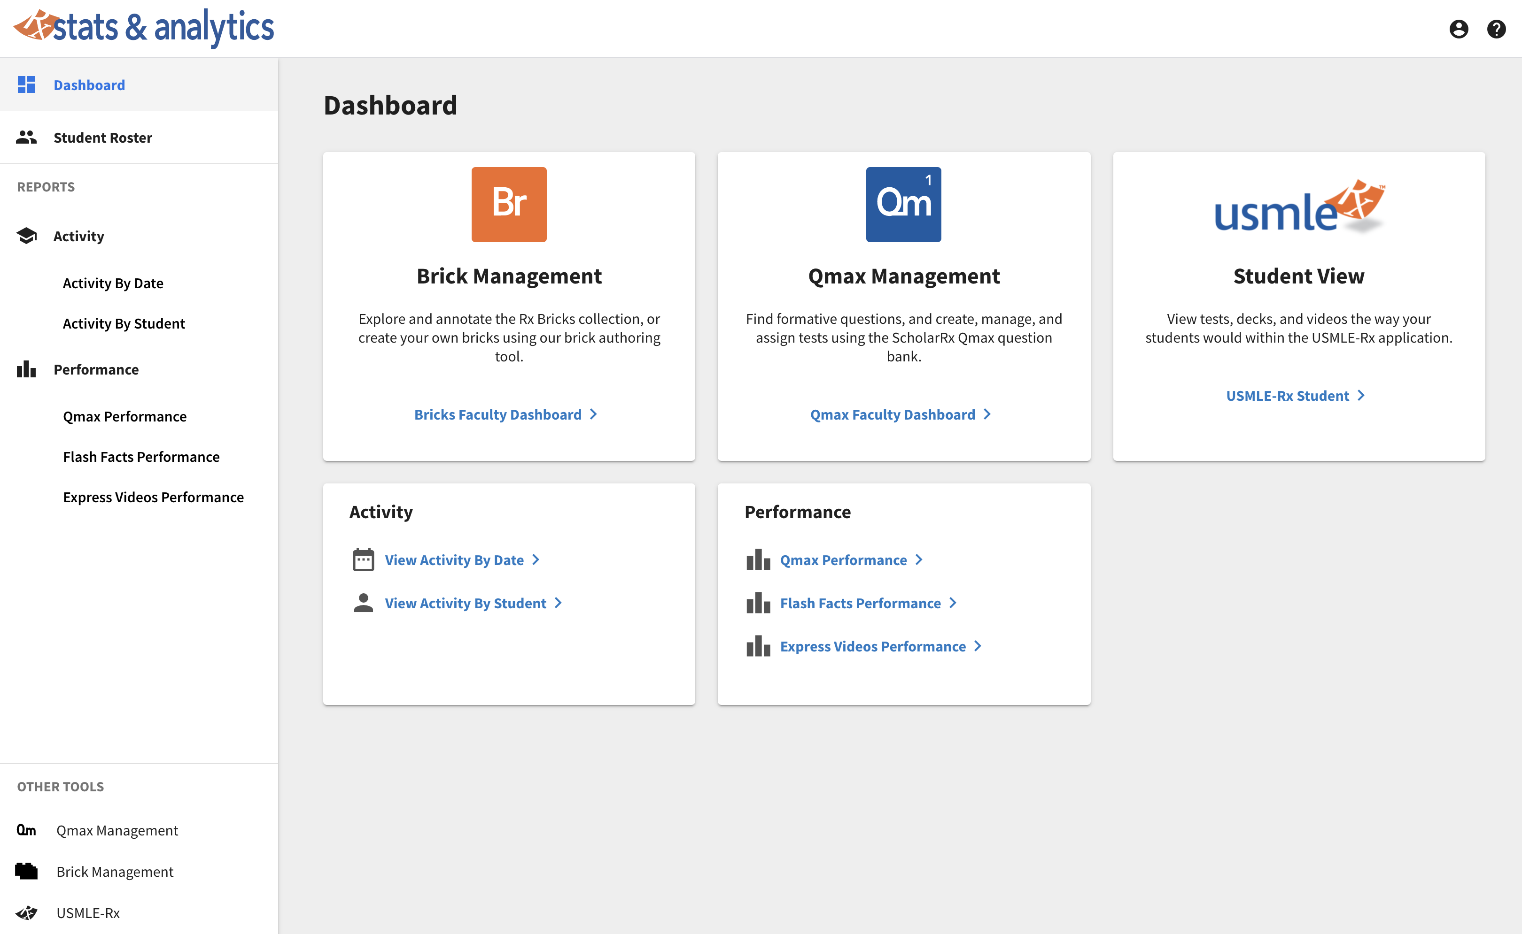The height and width of the screenshot is (934, 1522).
Task: Open the user account icon
Action: (x=1458, y=29)
